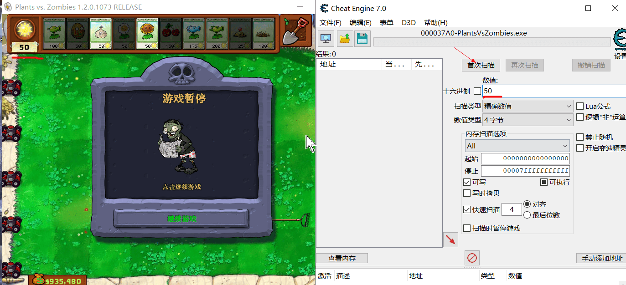Click the open process monitor icon
Viewport: 626px width, 285px height.
point(326,38)
